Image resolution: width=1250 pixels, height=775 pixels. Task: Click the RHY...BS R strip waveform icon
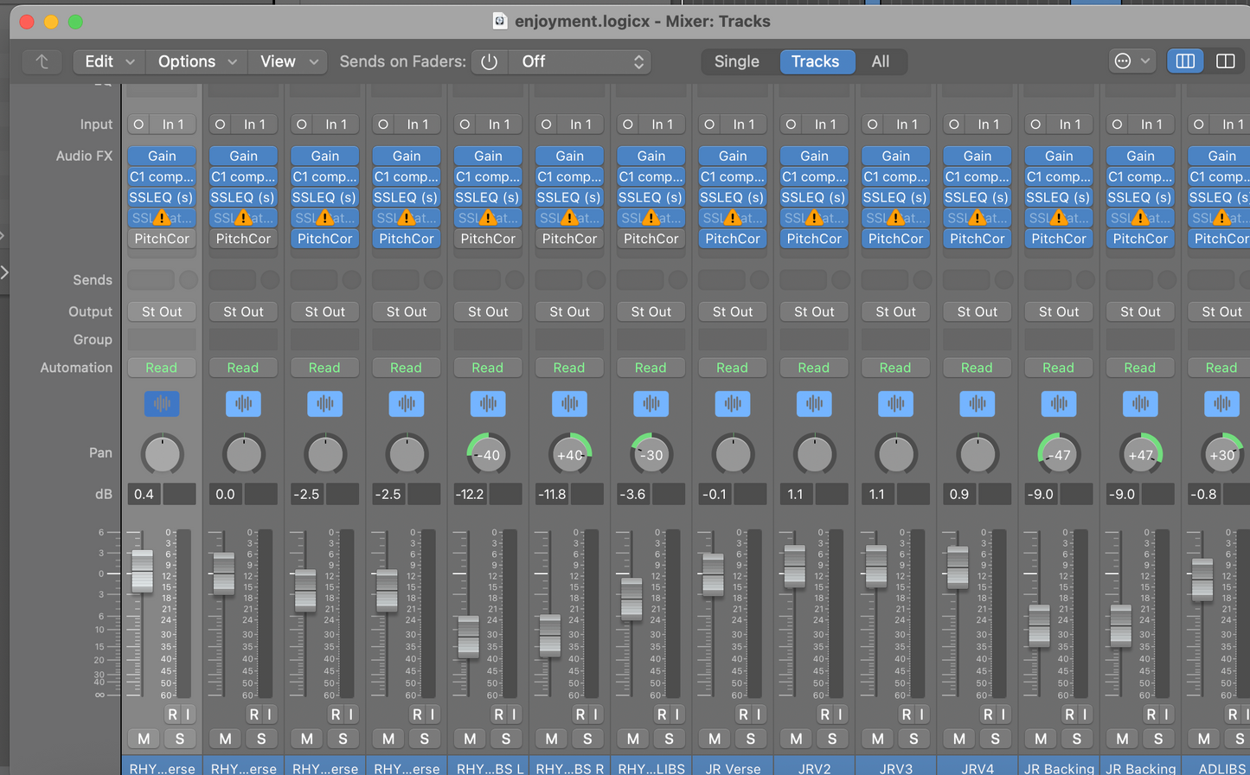(x=569, y=403)
